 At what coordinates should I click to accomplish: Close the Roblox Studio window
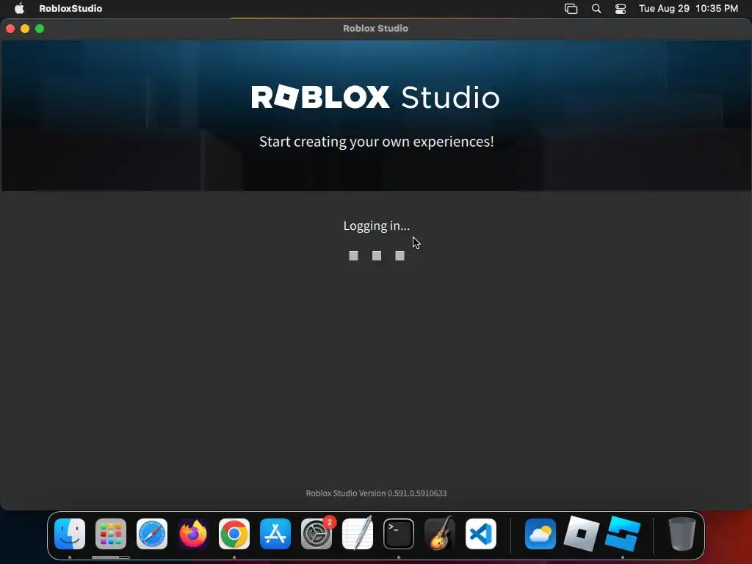point(10,29)
